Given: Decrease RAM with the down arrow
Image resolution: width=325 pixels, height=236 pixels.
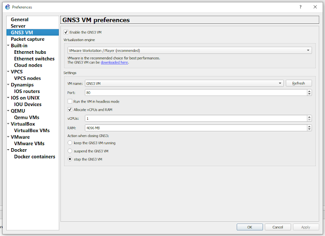Looking at the screenshot, I should 309,129.
